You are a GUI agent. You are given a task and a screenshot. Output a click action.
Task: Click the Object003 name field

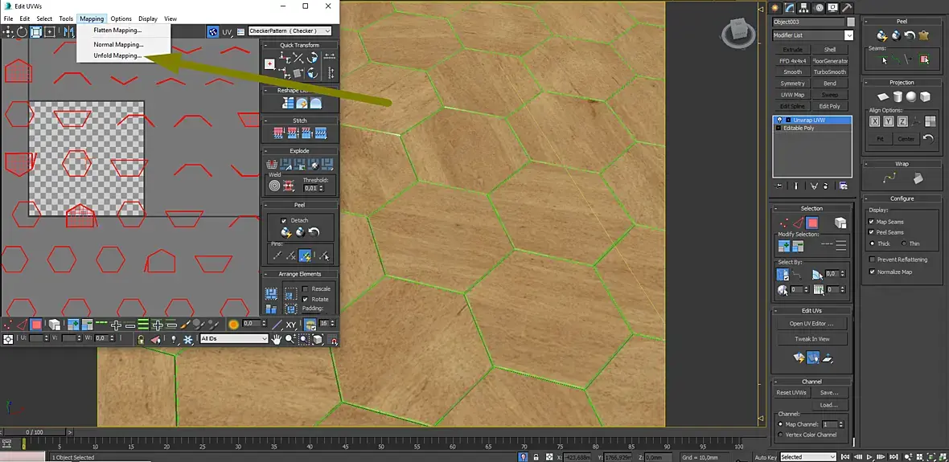808,22
